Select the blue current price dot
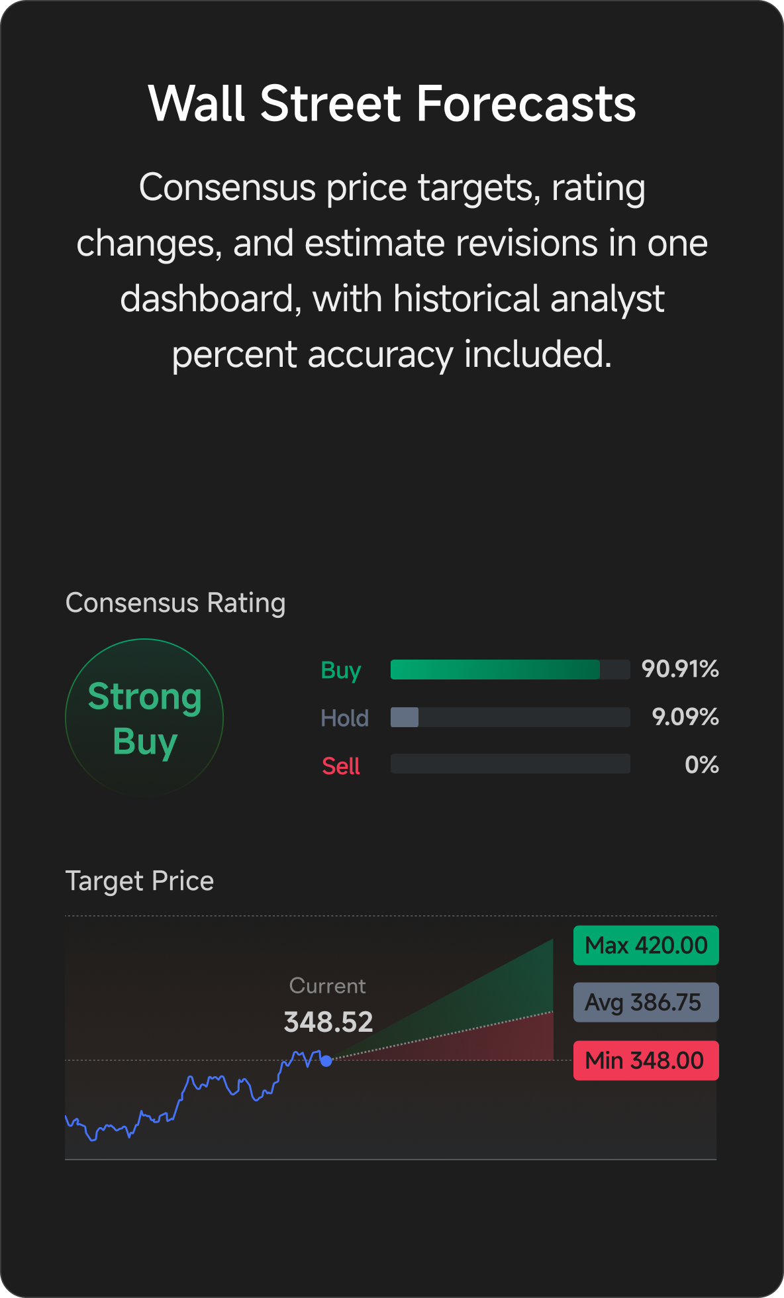 pyautogui.click(x=326, y=1061)
